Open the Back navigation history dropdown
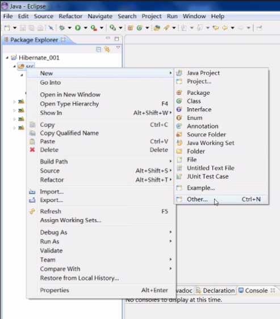 point(232,28)
